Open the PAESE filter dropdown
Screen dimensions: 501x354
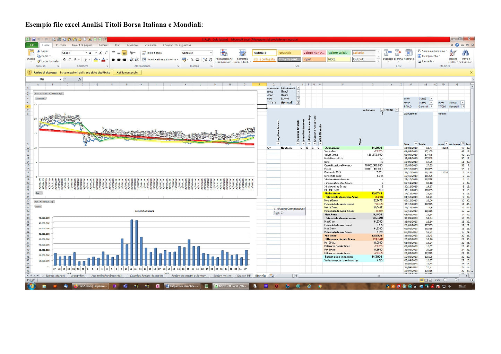(397, 110)
